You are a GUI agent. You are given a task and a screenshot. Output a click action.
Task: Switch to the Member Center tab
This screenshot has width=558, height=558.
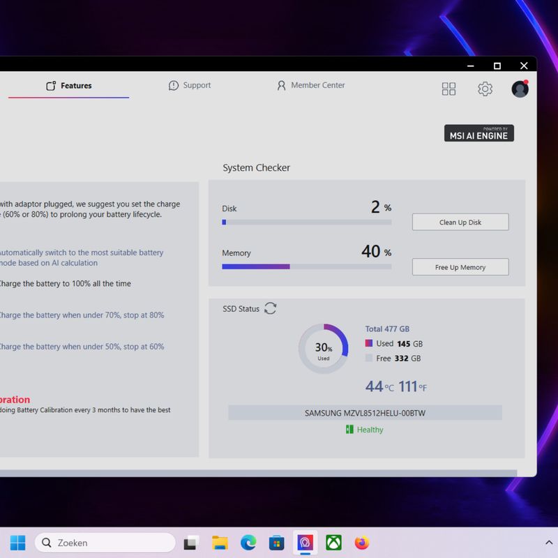pos(311,86)
